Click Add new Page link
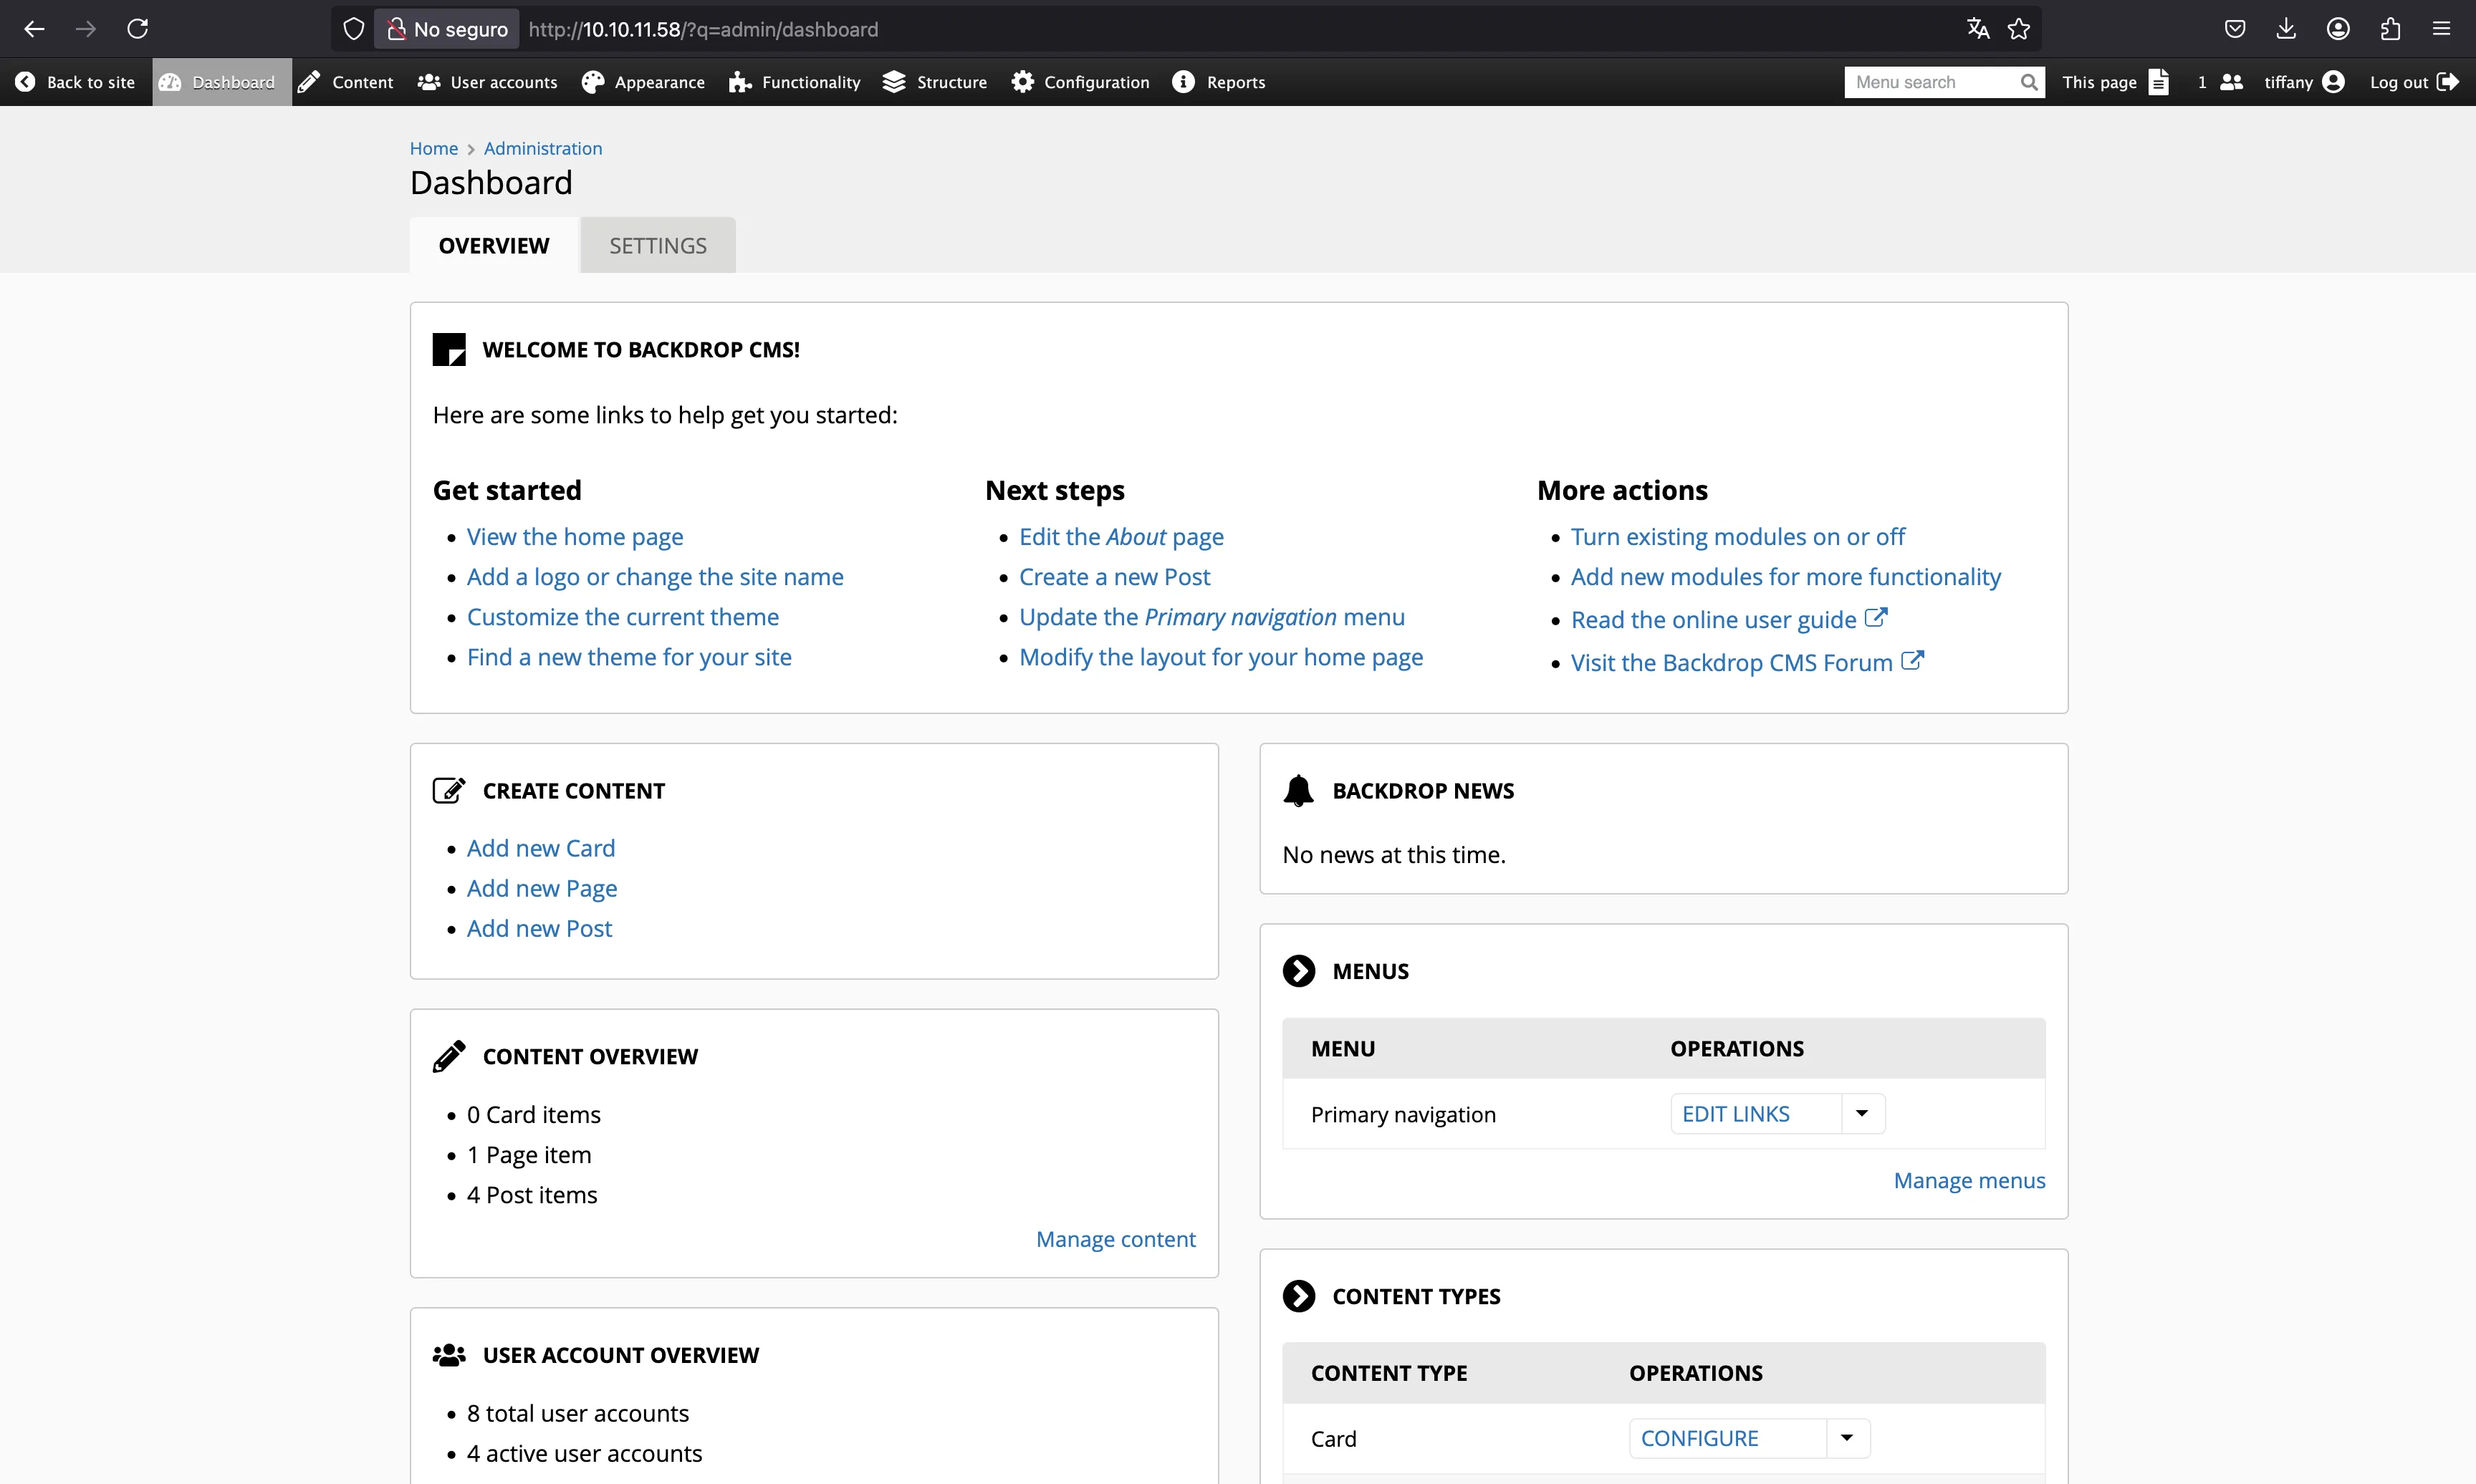Image resolution: width=2476 pixels, height=1484 pixels. (542, 888)
